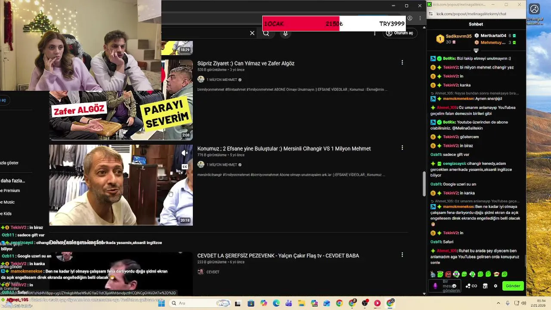This screenshot has height=310, width=551.
Task: Open Süpriz Ziyaret Can Yılmaz video title
Action: 246,63
